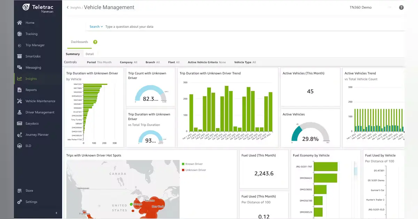Toggle the Known Driver legend entry
418x219 pixels.
tap(192, 163)
